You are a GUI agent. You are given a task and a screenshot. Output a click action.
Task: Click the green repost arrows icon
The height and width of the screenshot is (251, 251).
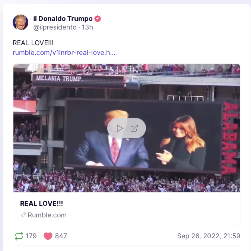(19, 236)
